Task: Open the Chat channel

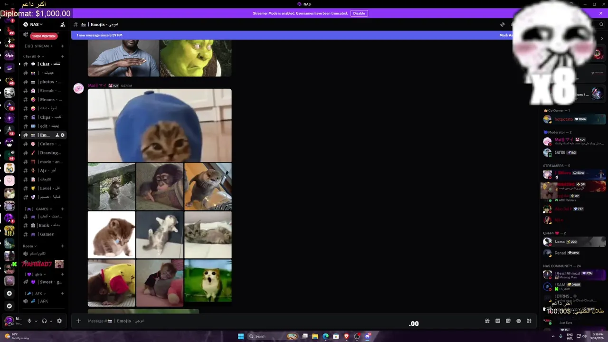Action: pyautogui.click(x=44, y=64)
